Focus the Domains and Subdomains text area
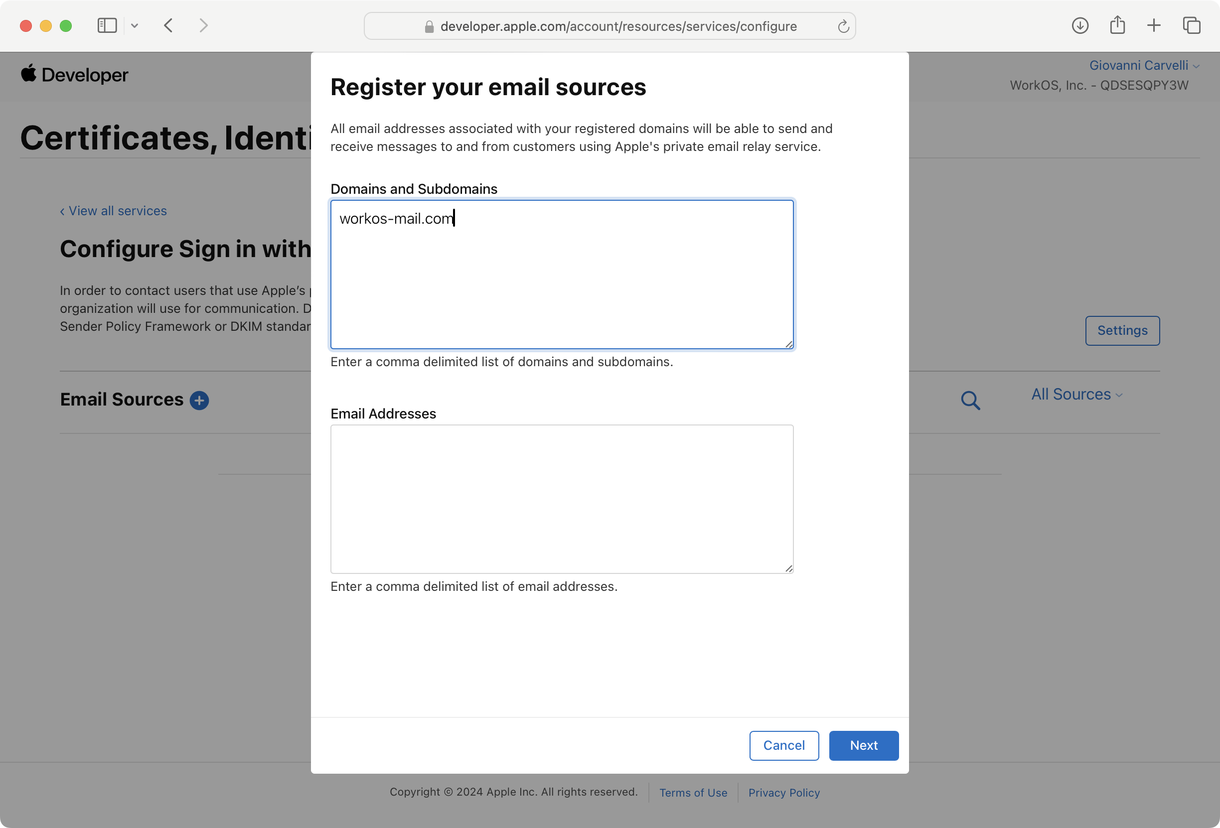1220x828 pixels. [x=561, y=275]
